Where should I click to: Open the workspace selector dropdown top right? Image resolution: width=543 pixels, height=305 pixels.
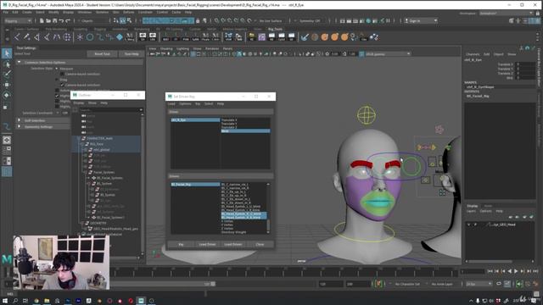tap(507, 14)
